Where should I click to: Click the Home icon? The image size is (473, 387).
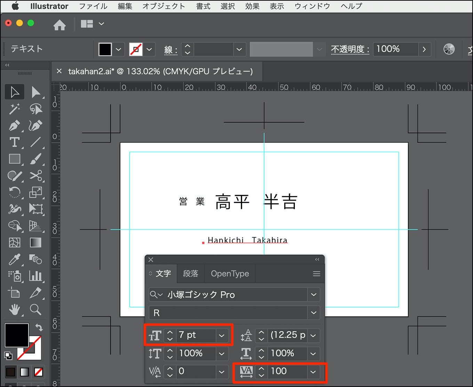point(59,25)
